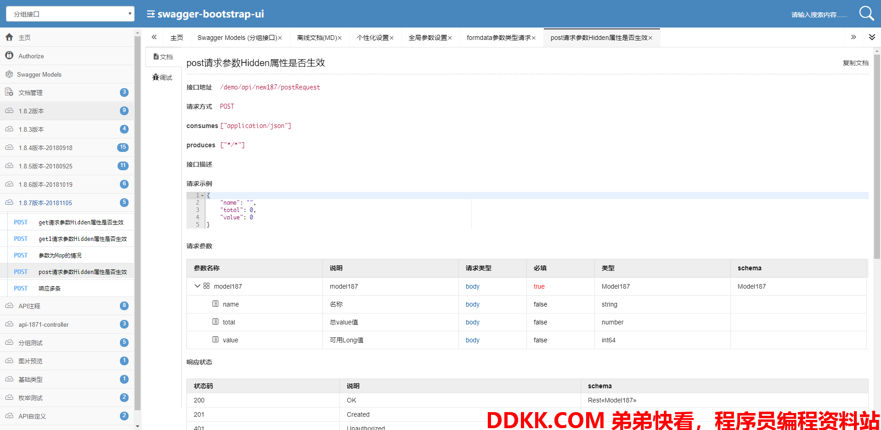Screen dimensions: 881x430
Task: Close the 个性化设置 tab
Action: pyautogui.click(x=392, y=38)
